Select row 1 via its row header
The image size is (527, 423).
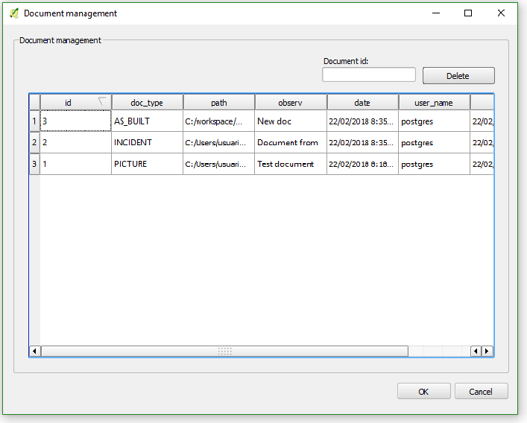click(x=34, y=121)
